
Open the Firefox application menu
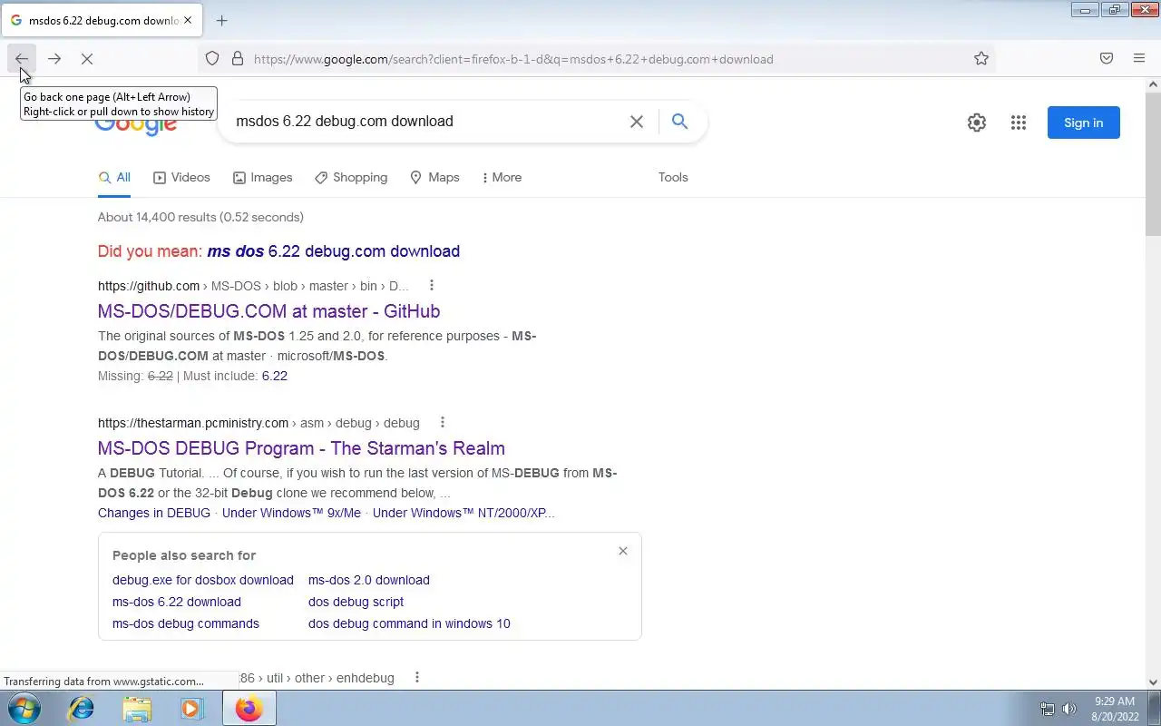pyautogui.click(x=1139, y=59)
